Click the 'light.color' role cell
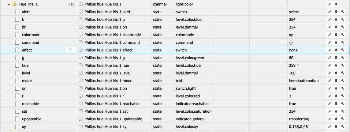This screenshot has width=350, height=132. tap(185, 4)
